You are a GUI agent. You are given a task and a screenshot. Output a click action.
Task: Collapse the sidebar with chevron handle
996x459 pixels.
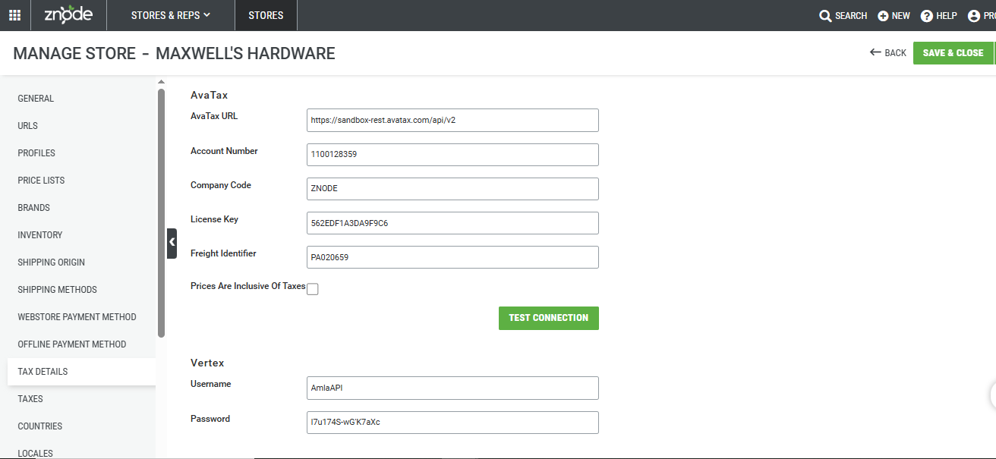(172, 243)
